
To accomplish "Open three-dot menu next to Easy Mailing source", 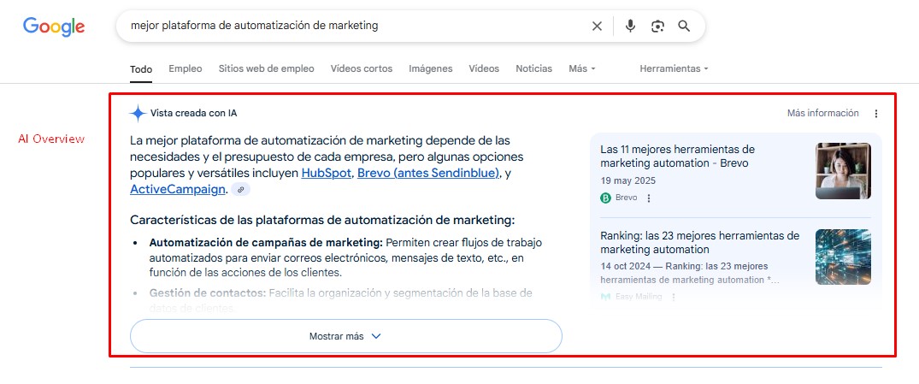I will (x=674, y=297).
